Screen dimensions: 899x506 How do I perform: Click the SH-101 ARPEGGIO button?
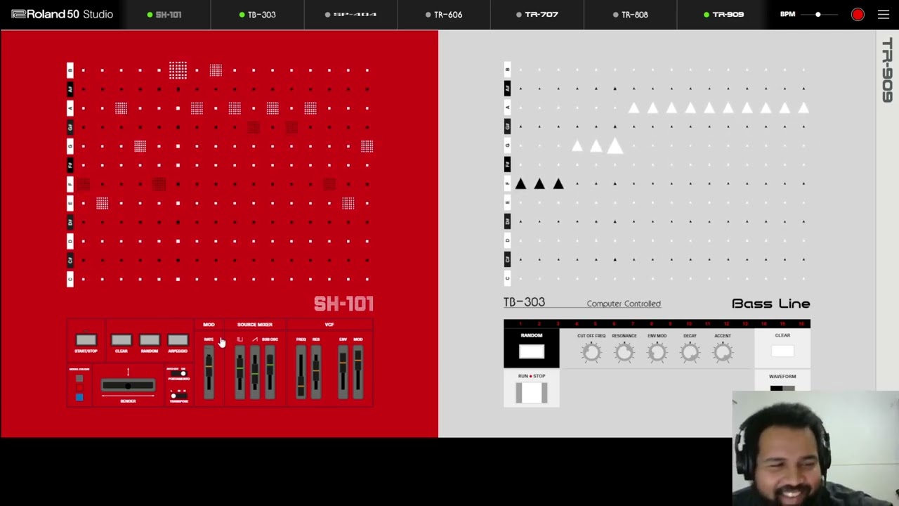[178, 340]
